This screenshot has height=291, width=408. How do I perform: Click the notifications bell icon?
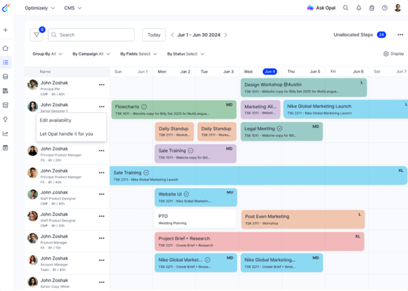(x=359, y=8)
